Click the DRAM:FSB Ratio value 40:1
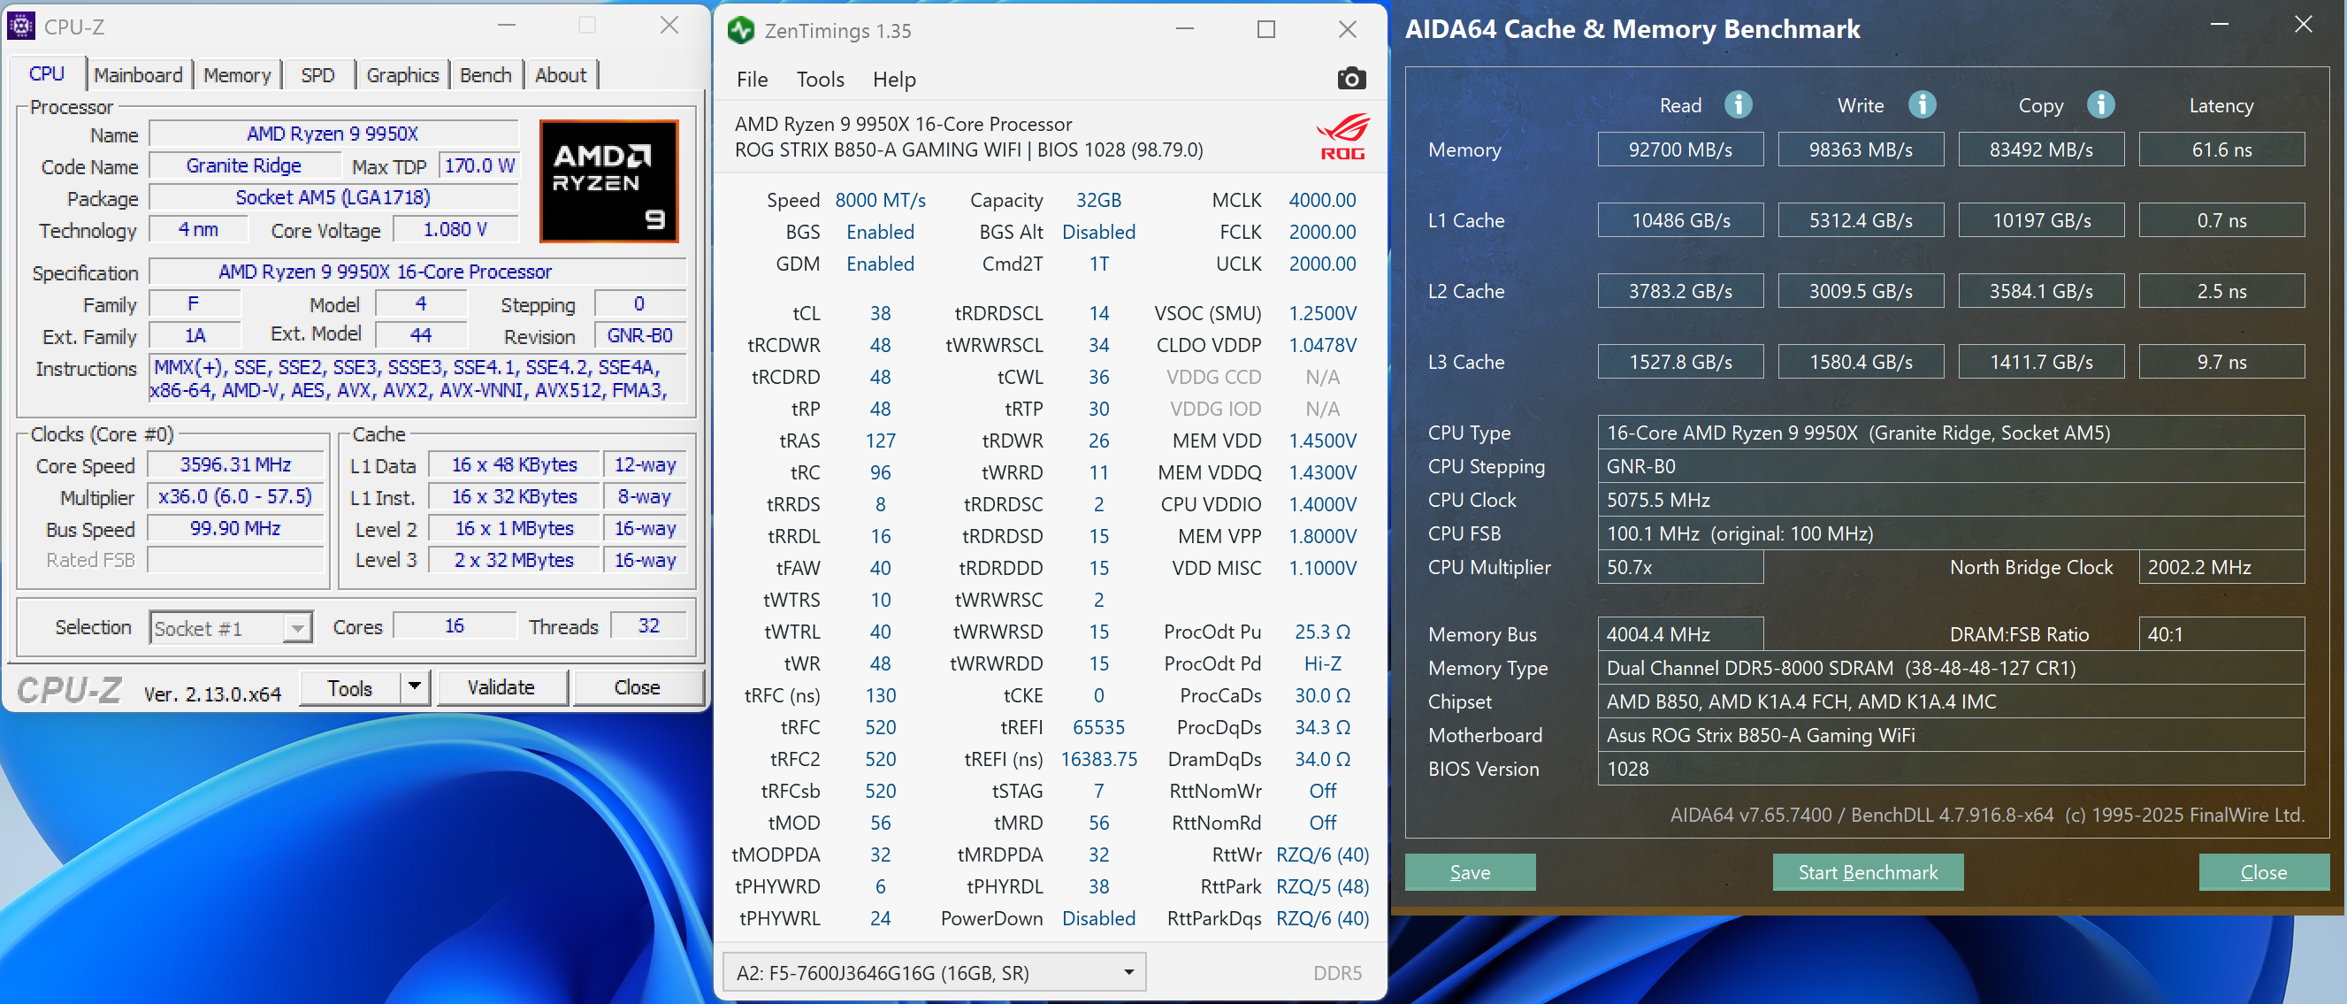 (2221, 634)
